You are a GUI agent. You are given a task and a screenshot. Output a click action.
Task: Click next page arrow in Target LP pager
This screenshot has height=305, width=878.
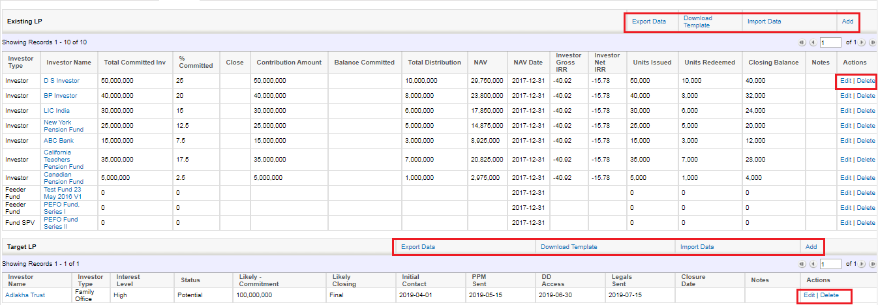[862, 264]
